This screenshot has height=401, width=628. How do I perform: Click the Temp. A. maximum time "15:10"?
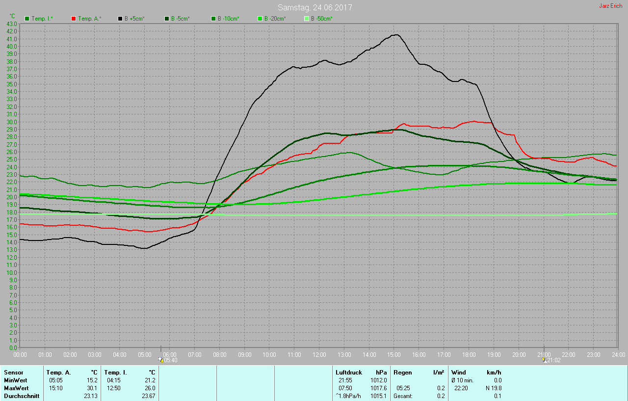55,388
